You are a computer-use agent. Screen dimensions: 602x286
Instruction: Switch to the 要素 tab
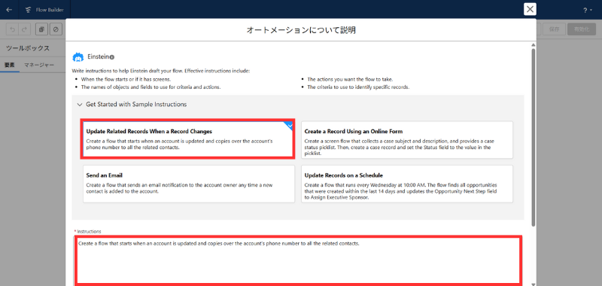tap(10, 65)
